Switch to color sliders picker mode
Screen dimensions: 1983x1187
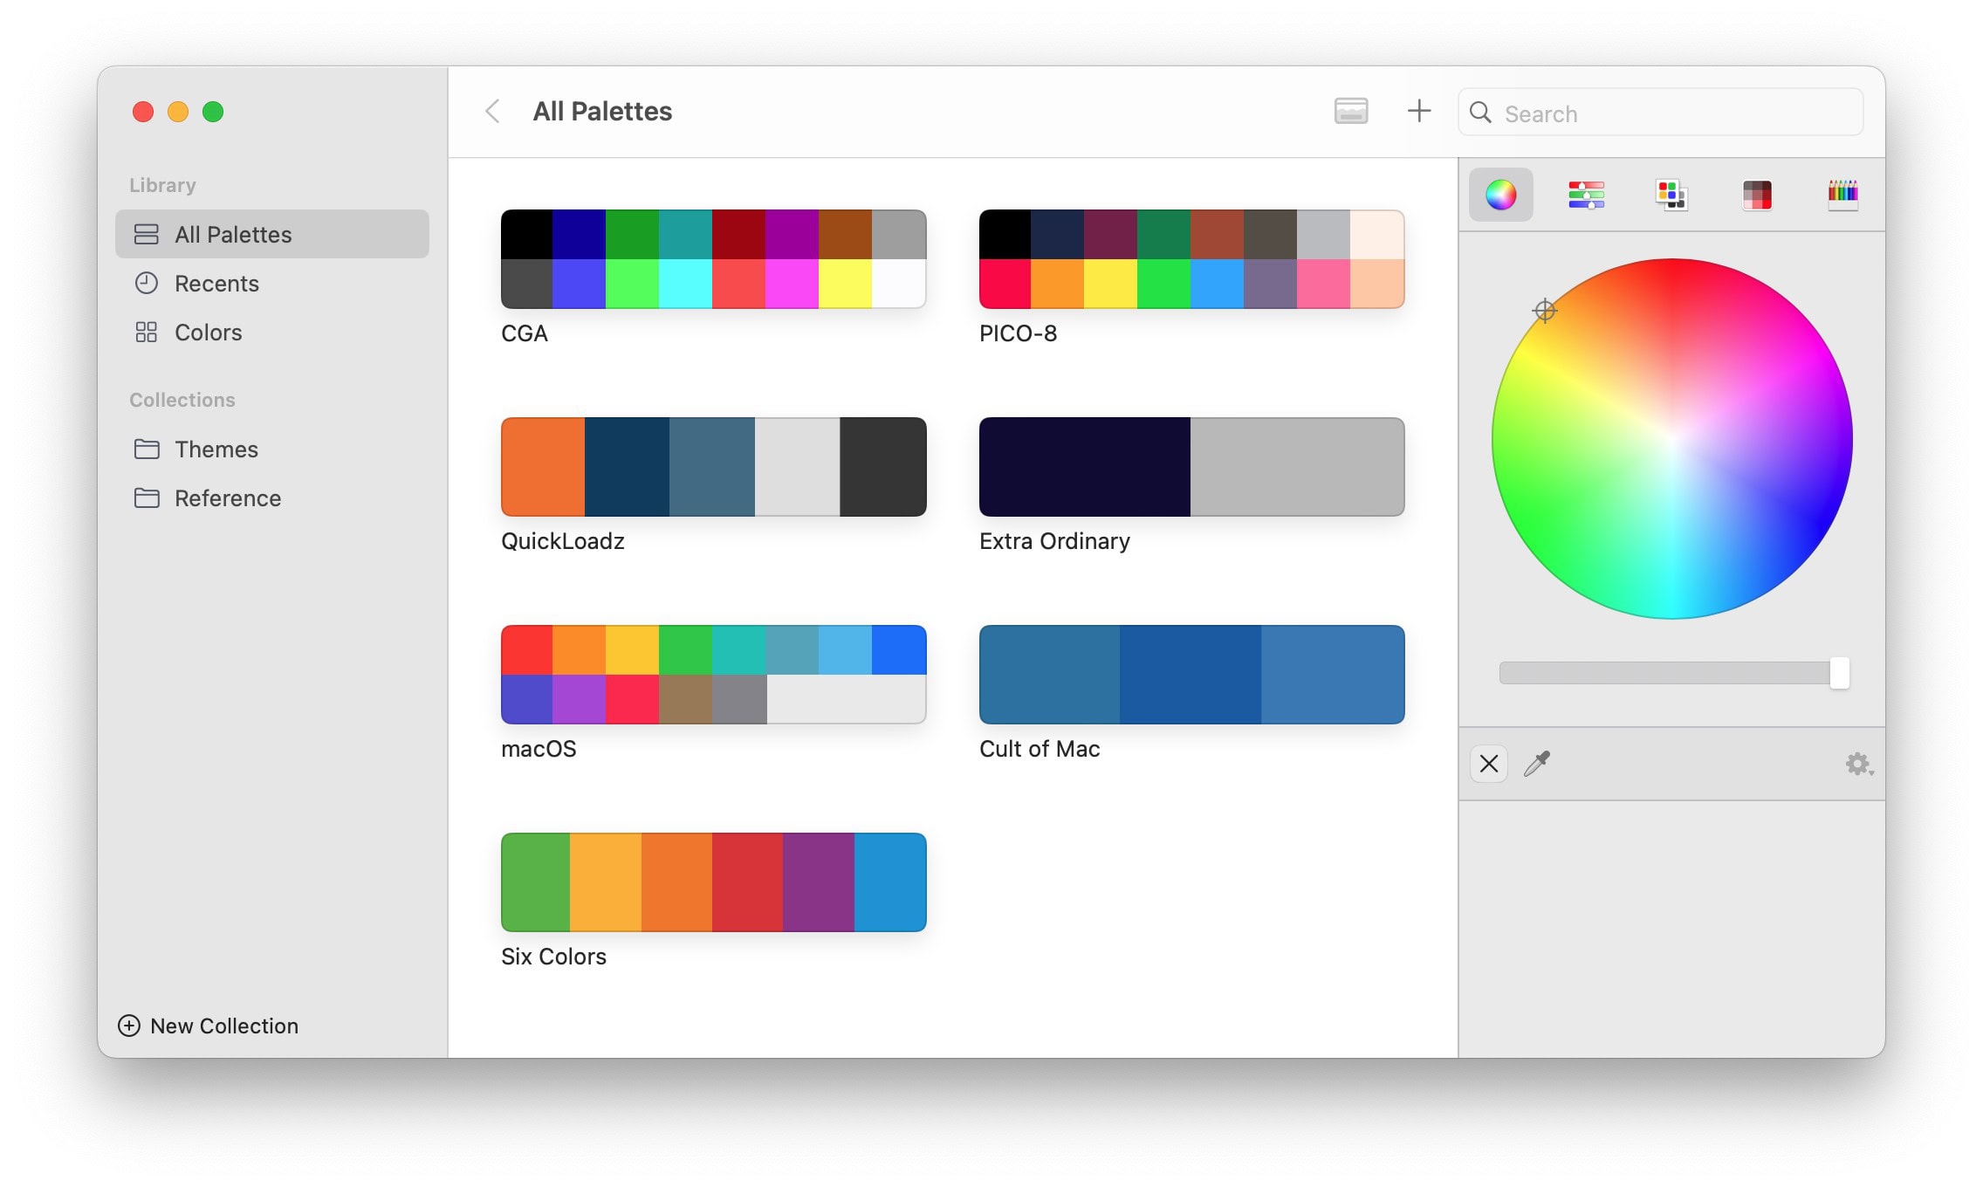point(1586,195)
